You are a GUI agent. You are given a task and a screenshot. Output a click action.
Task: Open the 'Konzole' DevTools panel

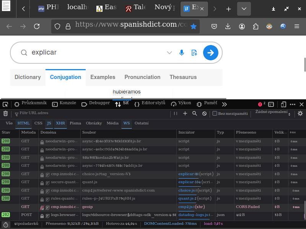[64, 104]
